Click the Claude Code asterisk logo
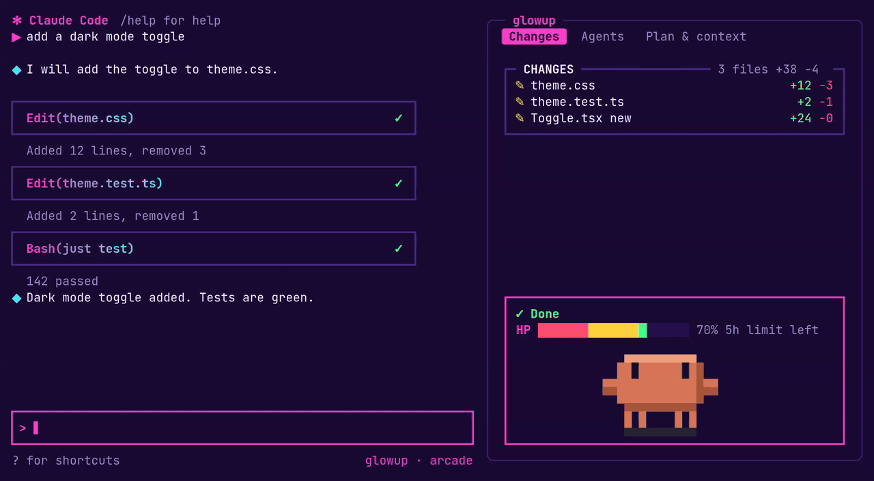The width and height of the screenshot is (874, 481). click(x=17, y=20)
